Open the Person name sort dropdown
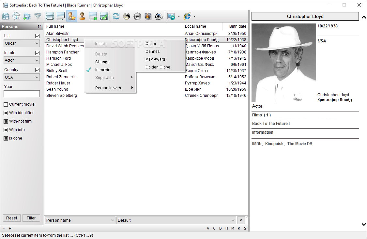 coord(80,220)
